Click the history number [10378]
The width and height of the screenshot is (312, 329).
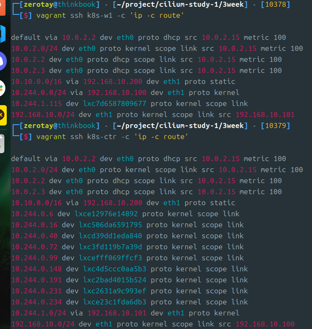[276, 4]
